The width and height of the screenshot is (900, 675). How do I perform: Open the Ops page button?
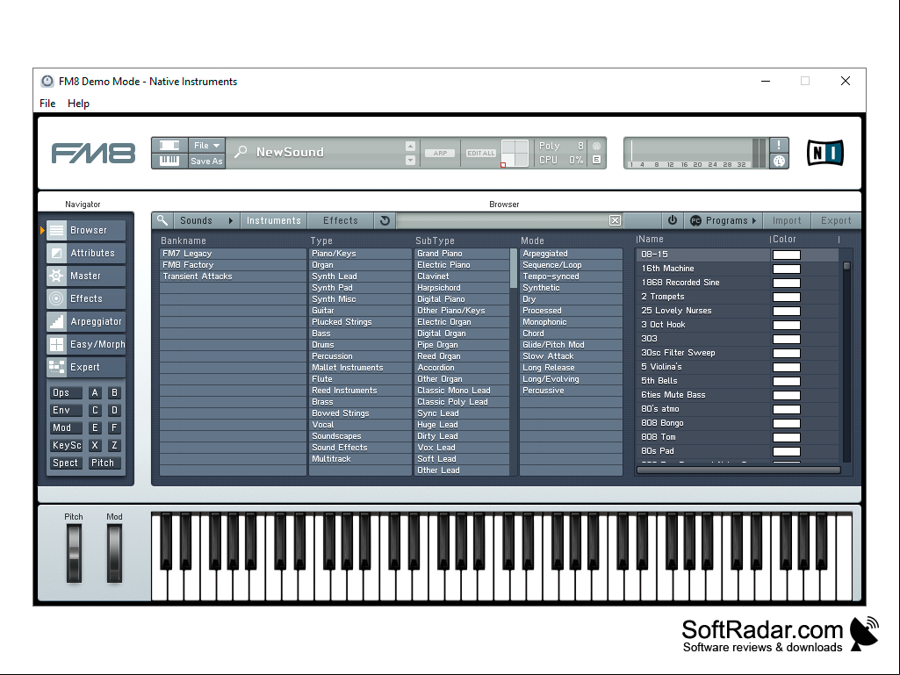66,392
